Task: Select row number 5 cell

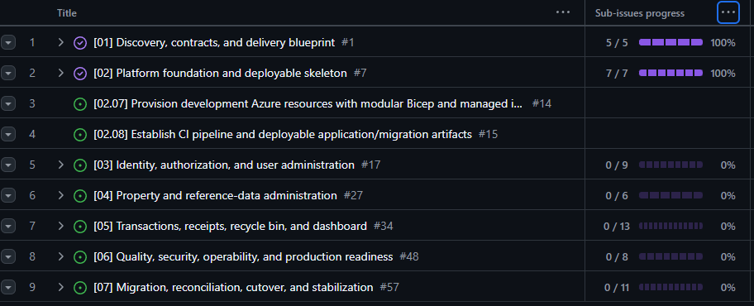Action: click(32, 165)
